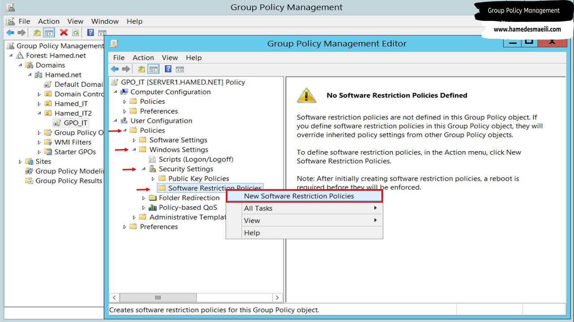Click Back arrow in Group Policy Management toolbar

click(x=10, y=33)
